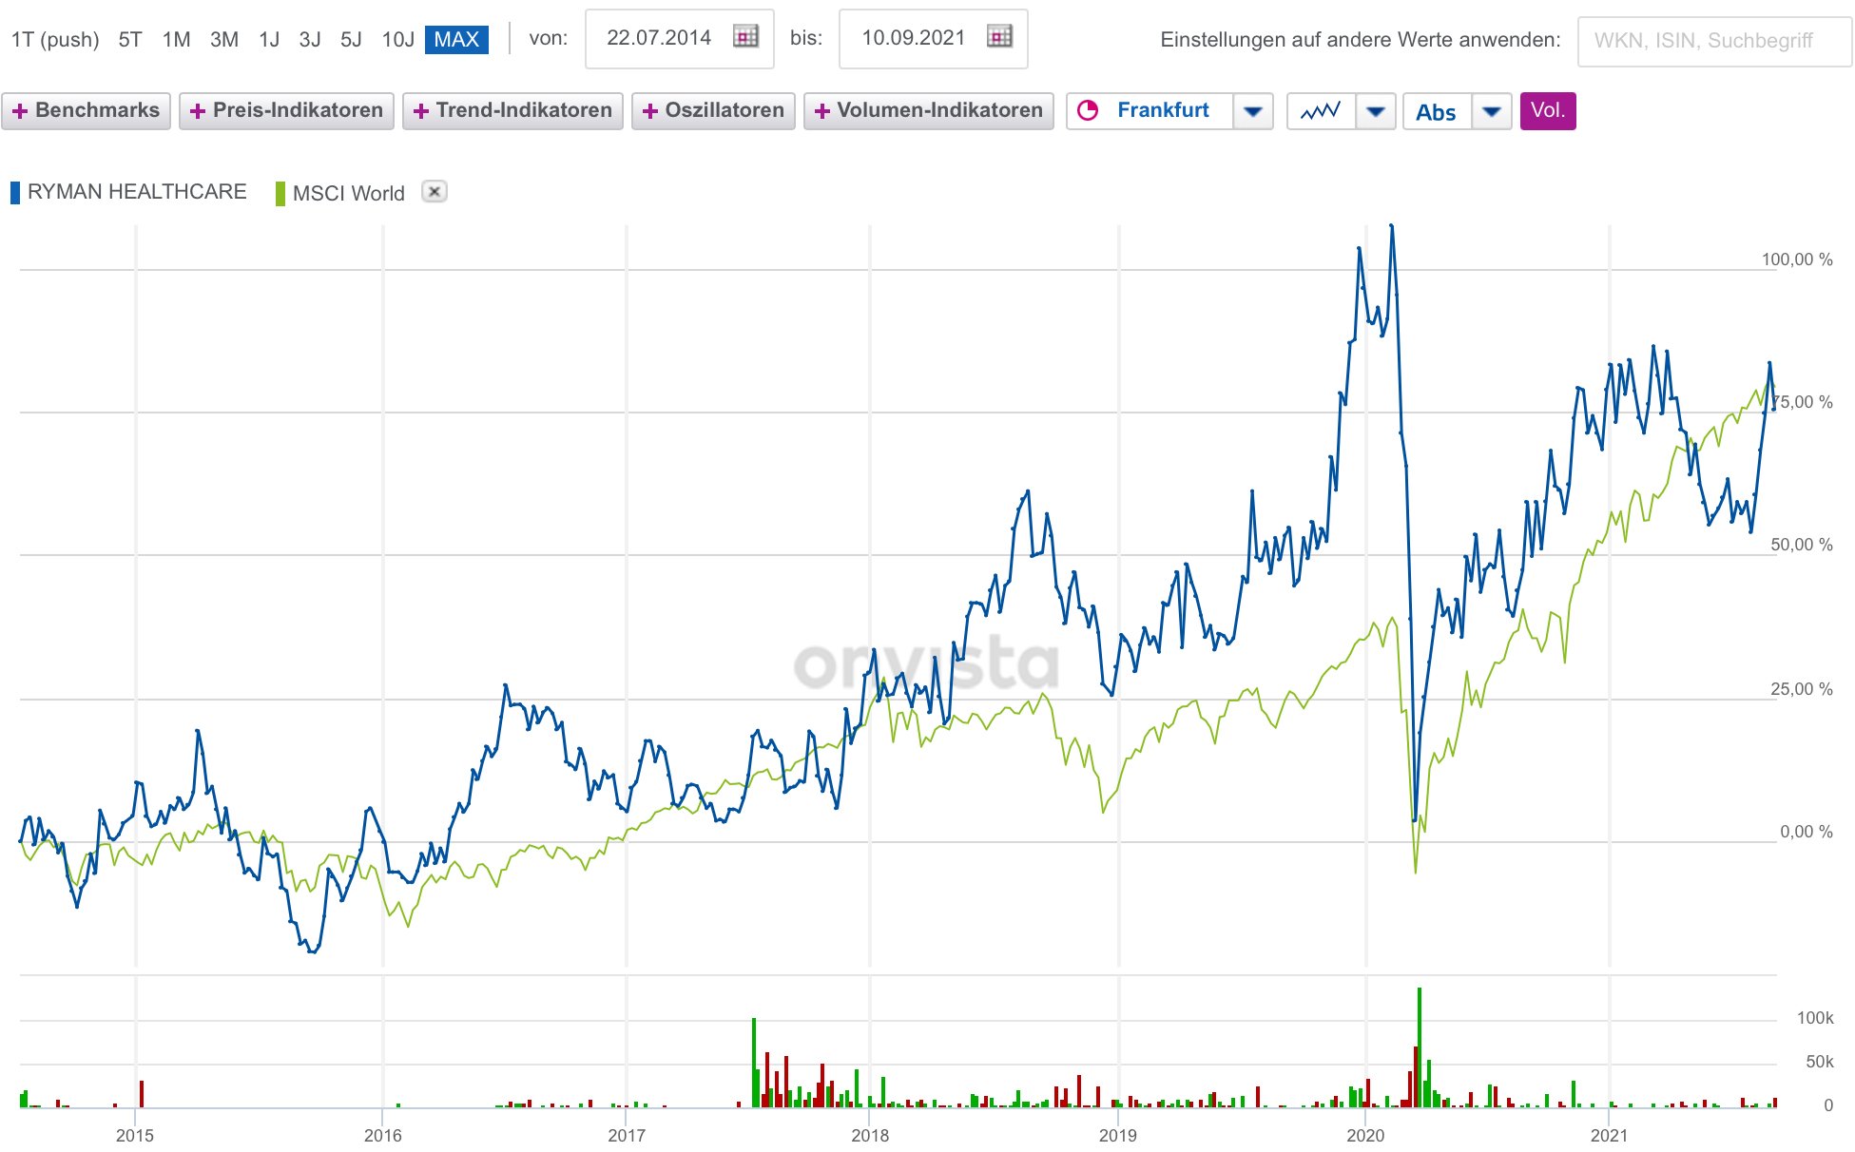The height and width of the screenshot is (1152, 1855).
Task: Open the Volumen-Indikatoren menu button
Action: (x=928, y=110)
